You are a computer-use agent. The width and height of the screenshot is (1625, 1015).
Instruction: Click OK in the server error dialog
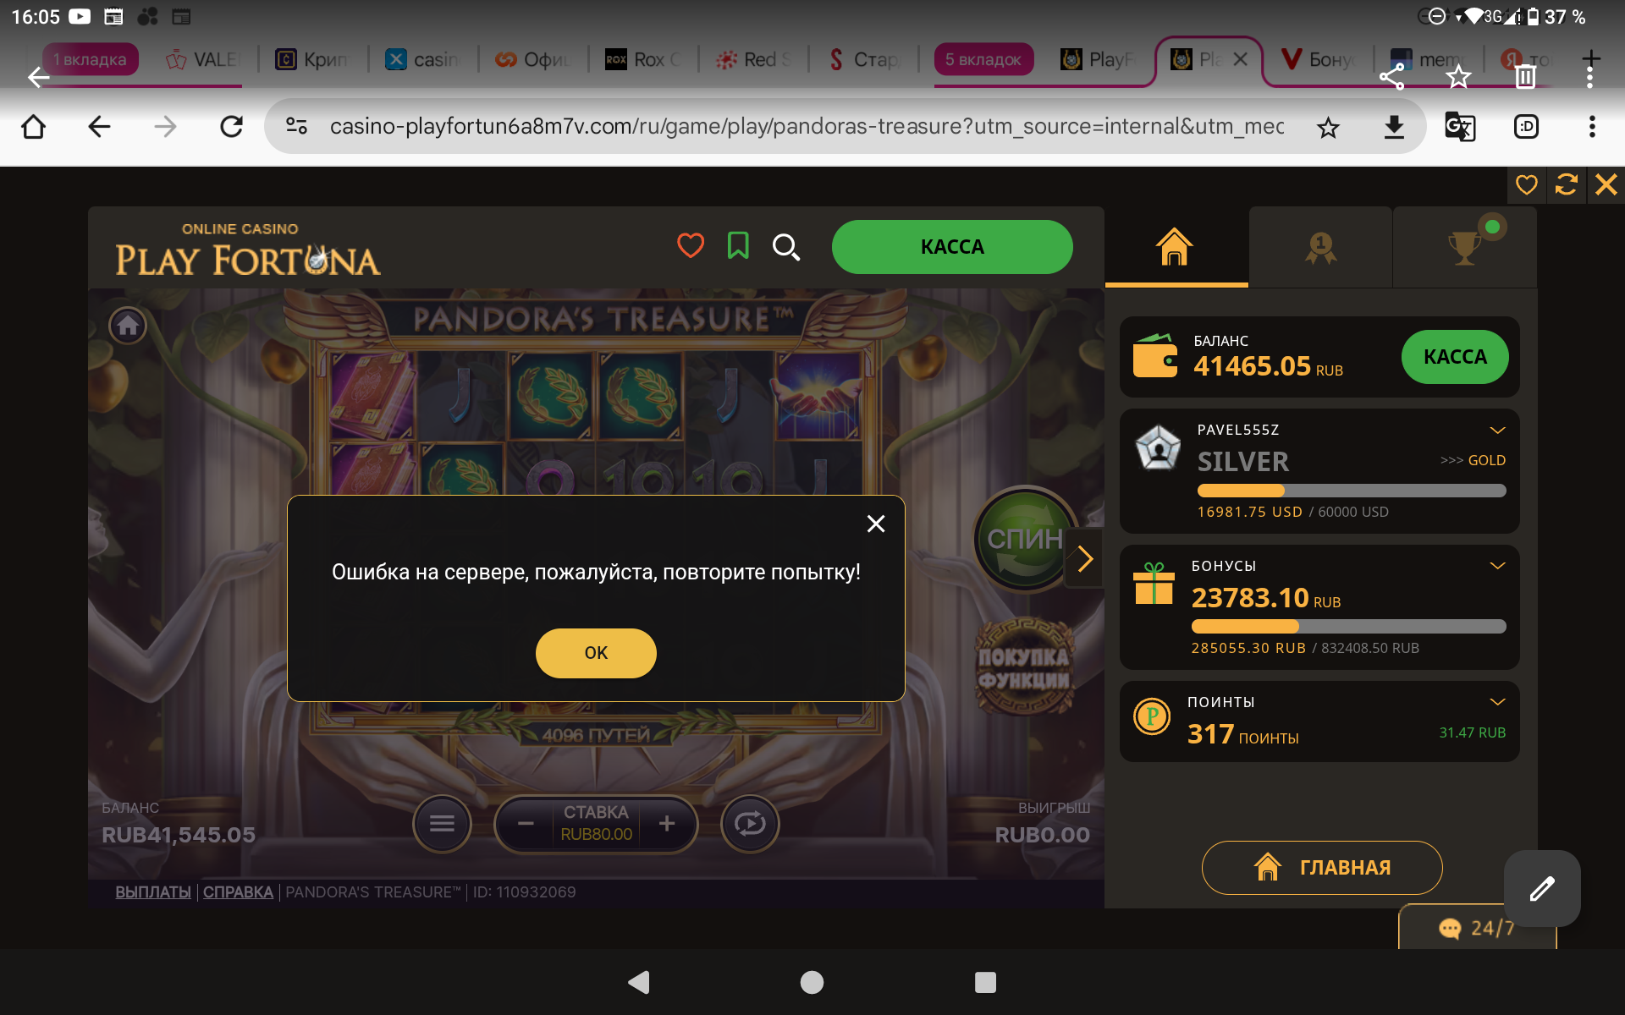click(x=596, y=652)
